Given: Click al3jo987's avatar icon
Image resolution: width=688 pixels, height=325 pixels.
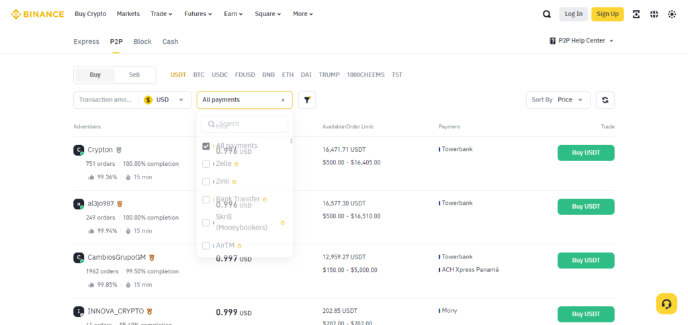Looking at the screenshot, I should pyautogui.click(x=79, y=204).
